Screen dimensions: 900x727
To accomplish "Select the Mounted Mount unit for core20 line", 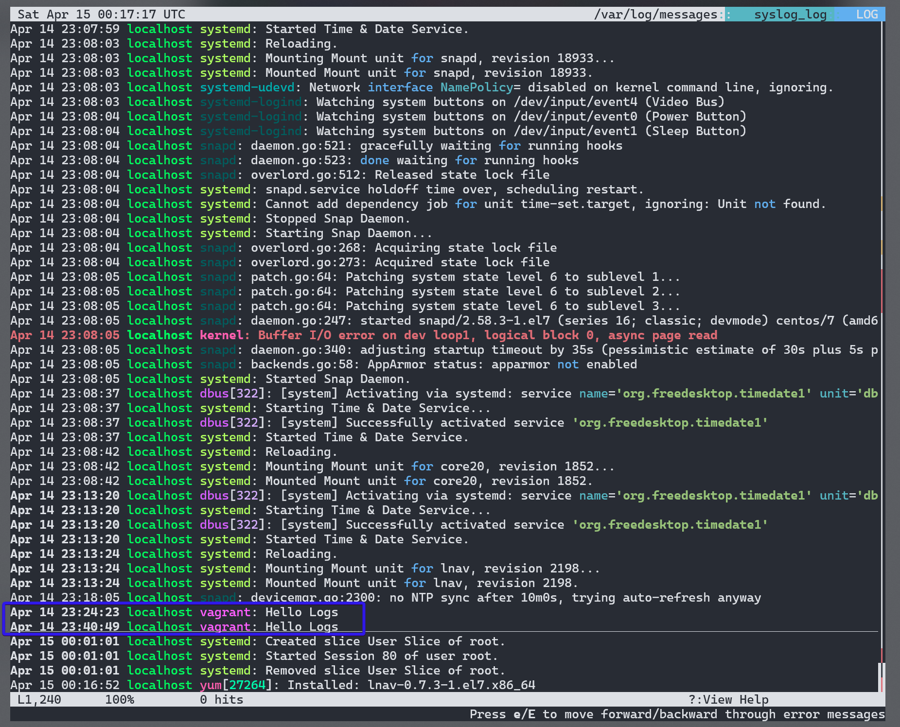I will pyautogui.click(x=302, y=481).
